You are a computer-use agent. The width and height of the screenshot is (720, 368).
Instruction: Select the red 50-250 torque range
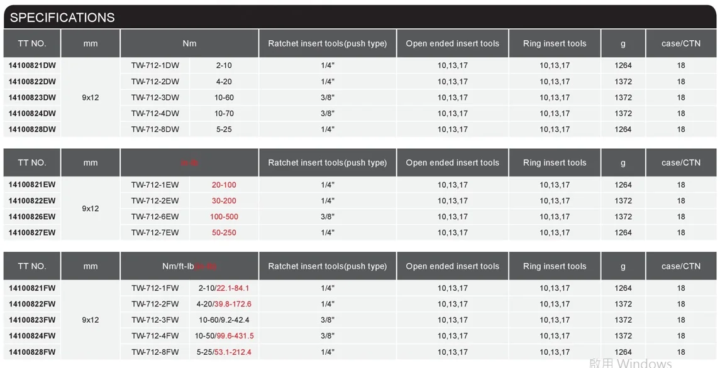click(x=224, y=232)
